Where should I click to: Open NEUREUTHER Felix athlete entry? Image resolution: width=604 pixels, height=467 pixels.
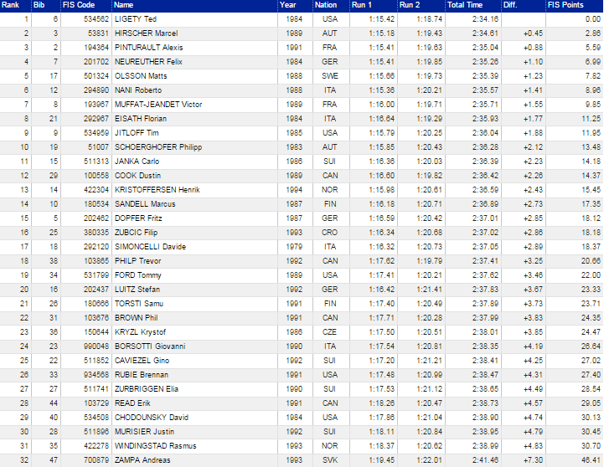(147, 61)
